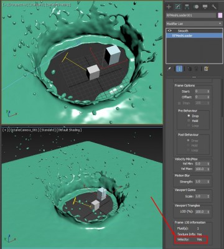Click the LOD (%) spinner arrows
The height and width of the screenshot is (249, 224).
click(x=208, y=212)
